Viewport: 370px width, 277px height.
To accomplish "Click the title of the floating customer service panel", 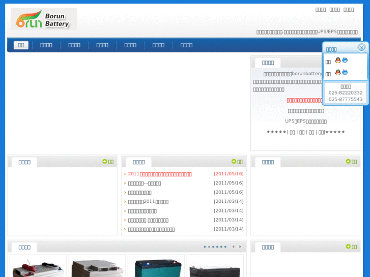I will 331,49.
